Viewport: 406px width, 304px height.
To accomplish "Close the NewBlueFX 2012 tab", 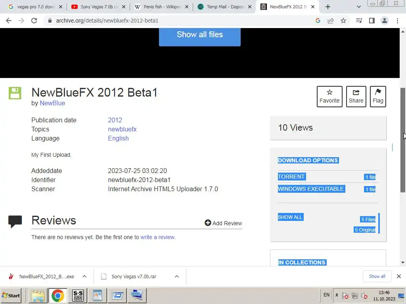I will (313, 7).
